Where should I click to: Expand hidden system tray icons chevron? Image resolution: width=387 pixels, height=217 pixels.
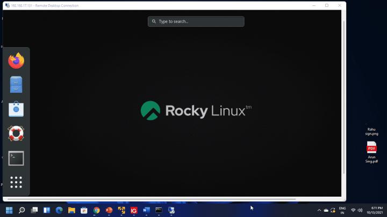[x=319, y=211]
